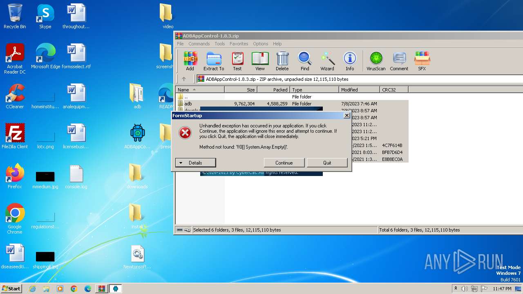Select the Google Chrome desktop shortcut

click(x=15, y=219)
